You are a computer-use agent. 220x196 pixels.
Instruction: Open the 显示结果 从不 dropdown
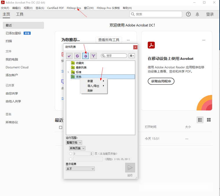click(x=80, y=169)
